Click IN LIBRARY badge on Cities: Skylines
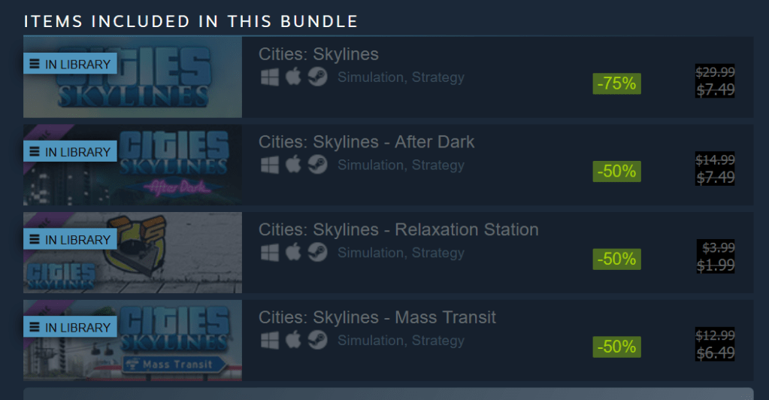 [70, 64]
